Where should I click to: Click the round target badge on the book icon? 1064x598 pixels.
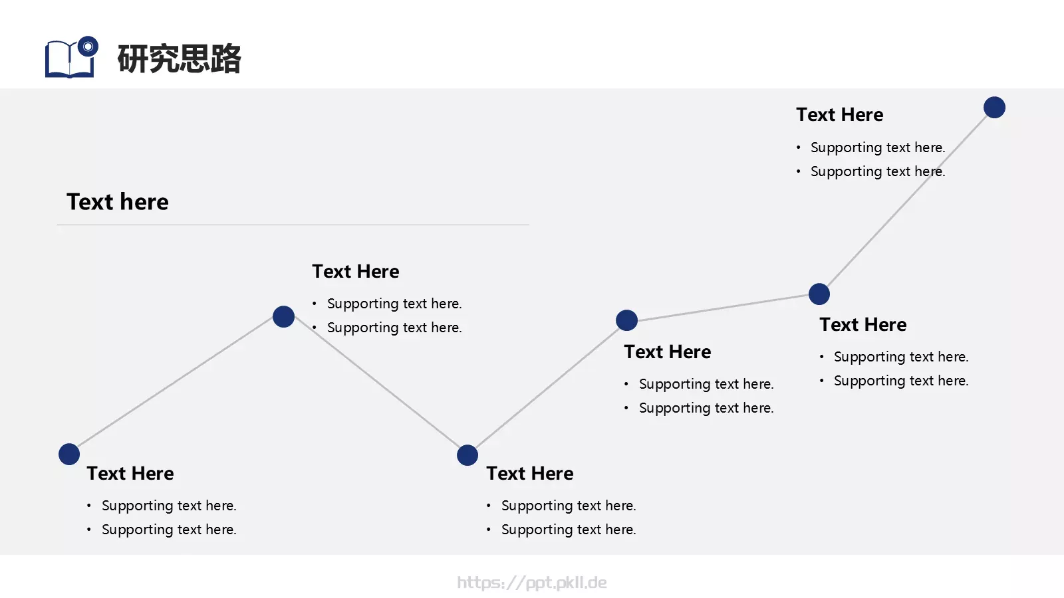(88, 47)
